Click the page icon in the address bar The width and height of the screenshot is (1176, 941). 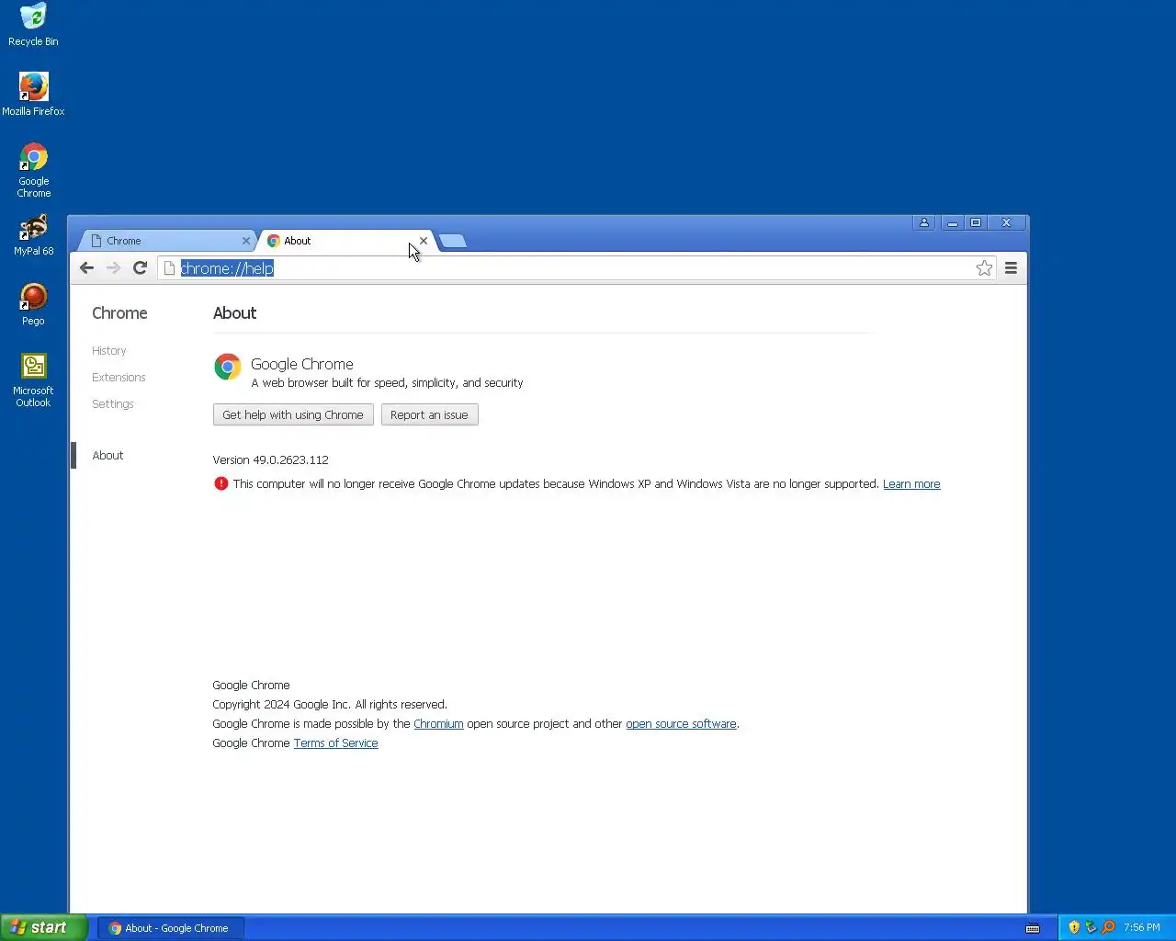(x=169, y=268)
